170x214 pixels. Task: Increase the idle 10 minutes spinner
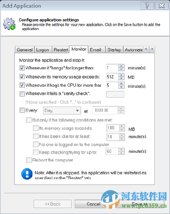[122, 135]
